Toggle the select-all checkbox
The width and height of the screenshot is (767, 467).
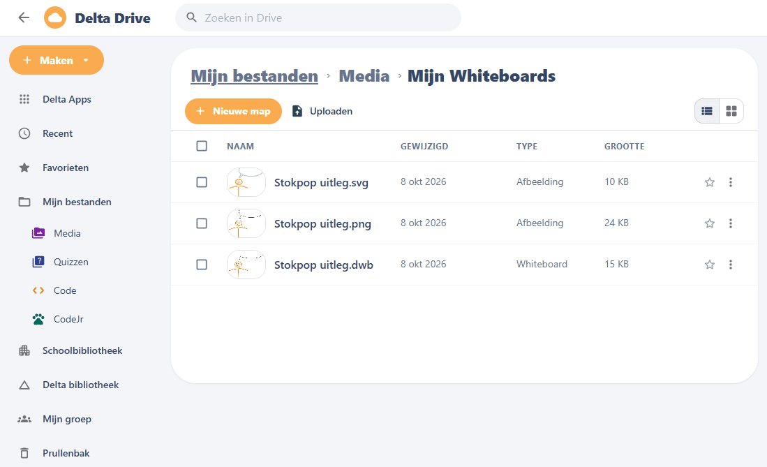tap(202, 146)
